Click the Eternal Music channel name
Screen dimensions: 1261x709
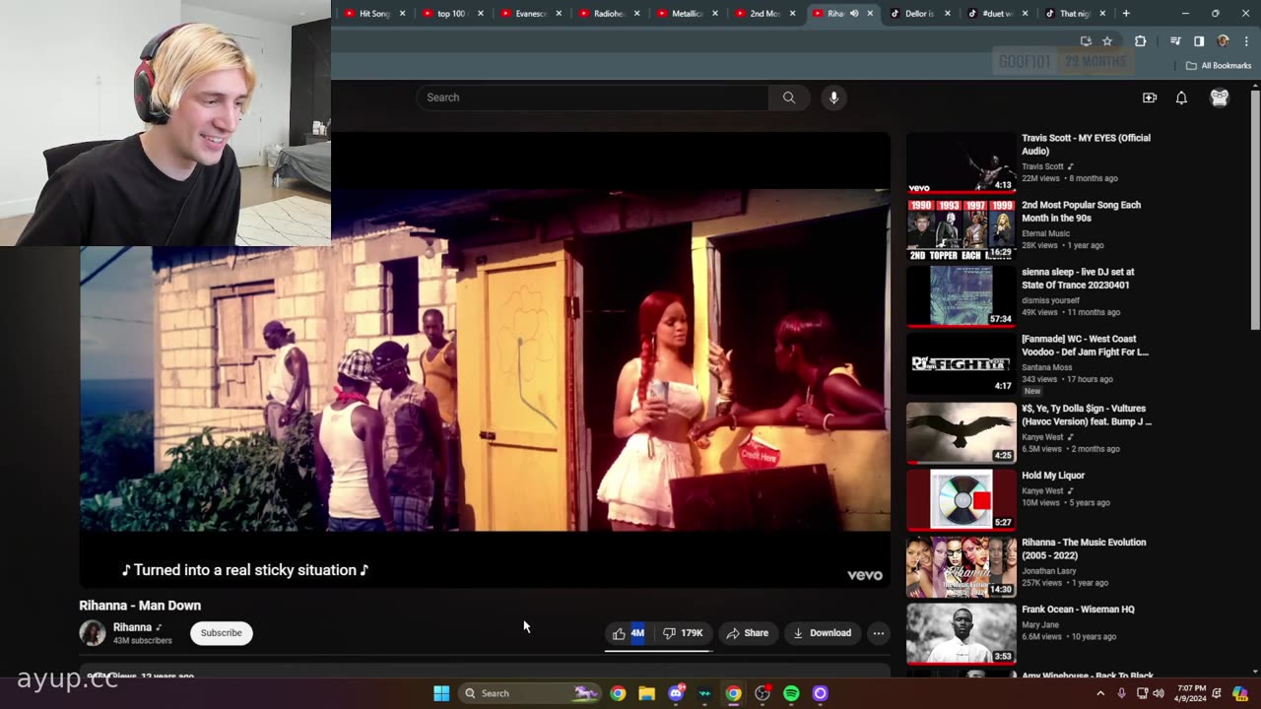click(1045, 233)
